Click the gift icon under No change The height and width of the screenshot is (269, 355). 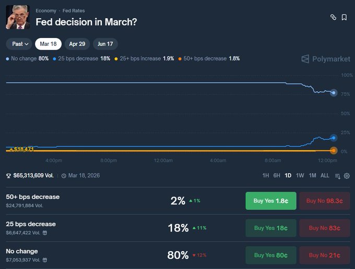click(44, 260)
